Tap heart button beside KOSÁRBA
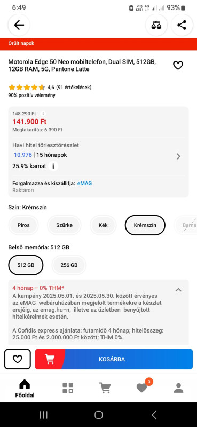 pos(18,359)
